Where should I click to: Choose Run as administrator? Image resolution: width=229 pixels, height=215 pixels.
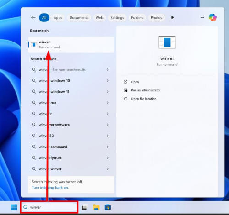tap(146, 90)
